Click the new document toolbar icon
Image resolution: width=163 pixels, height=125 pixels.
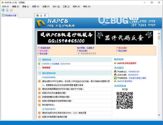[x=7, y=10]
